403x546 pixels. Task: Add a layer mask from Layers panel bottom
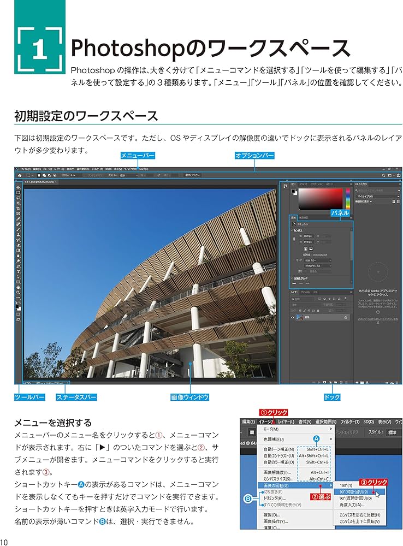[x=324, y=382]
